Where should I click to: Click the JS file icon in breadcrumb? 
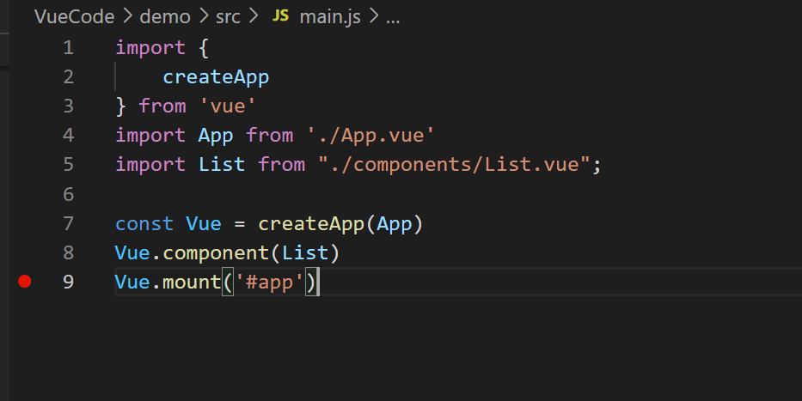[x=280, y=17]
